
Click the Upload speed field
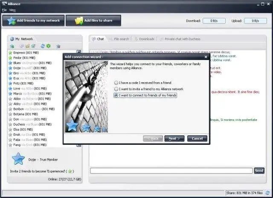[256, 21]
